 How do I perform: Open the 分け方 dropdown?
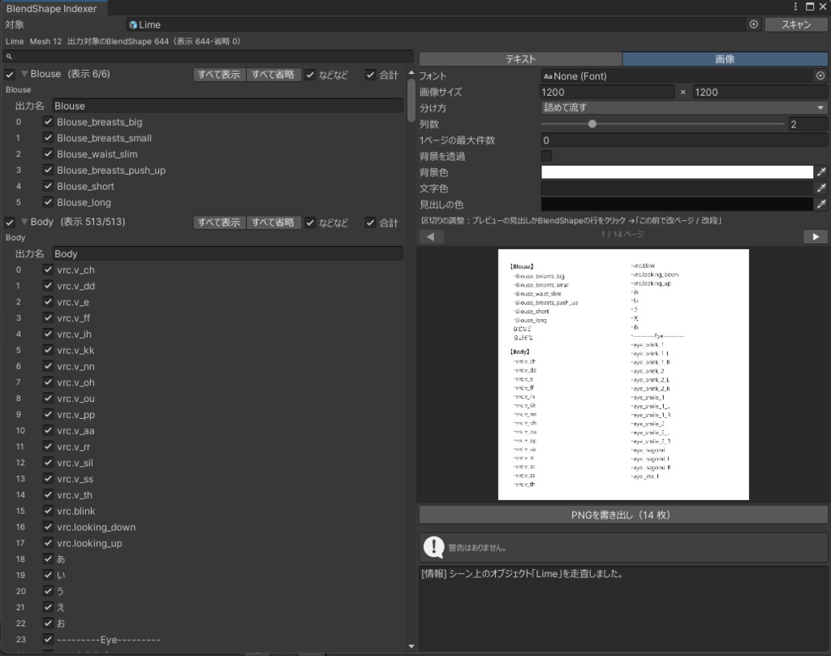click(683, 108)
